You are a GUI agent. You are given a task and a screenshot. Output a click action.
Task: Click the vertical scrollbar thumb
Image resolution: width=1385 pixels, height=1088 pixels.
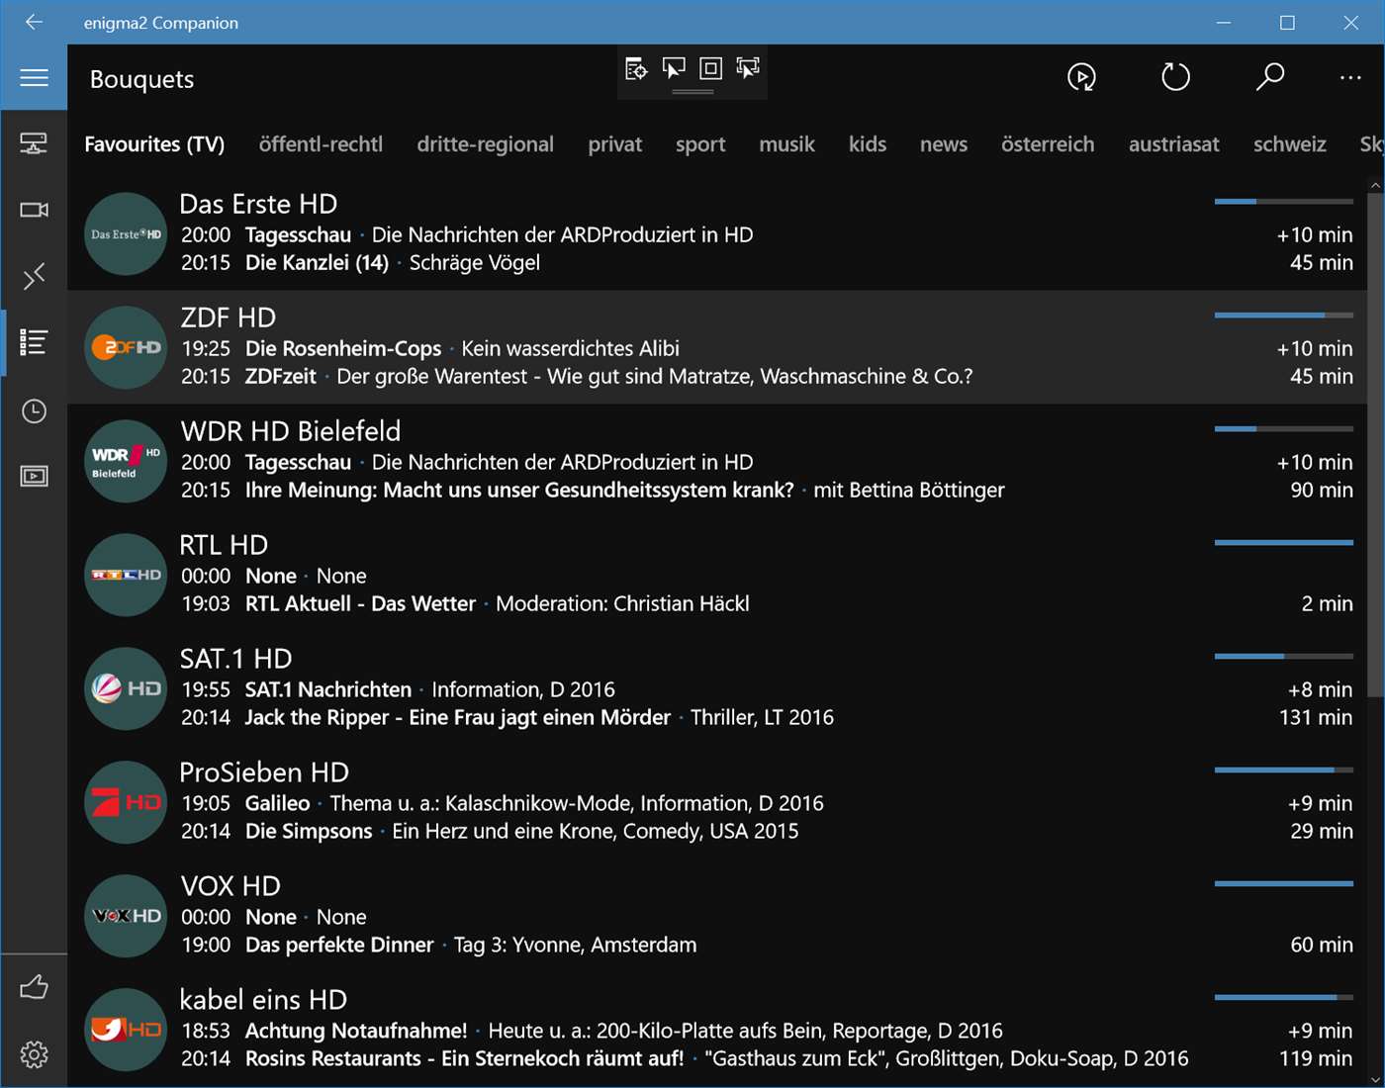click(x=1375, y=444)
